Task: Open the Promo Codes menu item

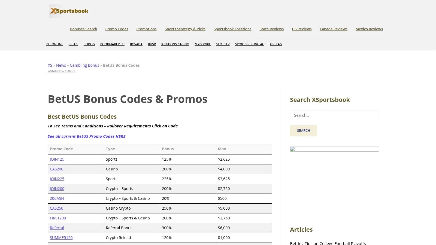Action: coord(117,29)
